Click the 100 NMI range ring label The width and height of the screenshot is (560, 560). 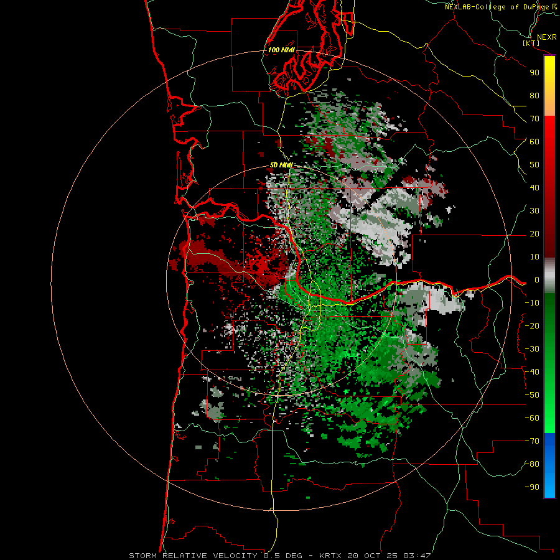(281, 50)
